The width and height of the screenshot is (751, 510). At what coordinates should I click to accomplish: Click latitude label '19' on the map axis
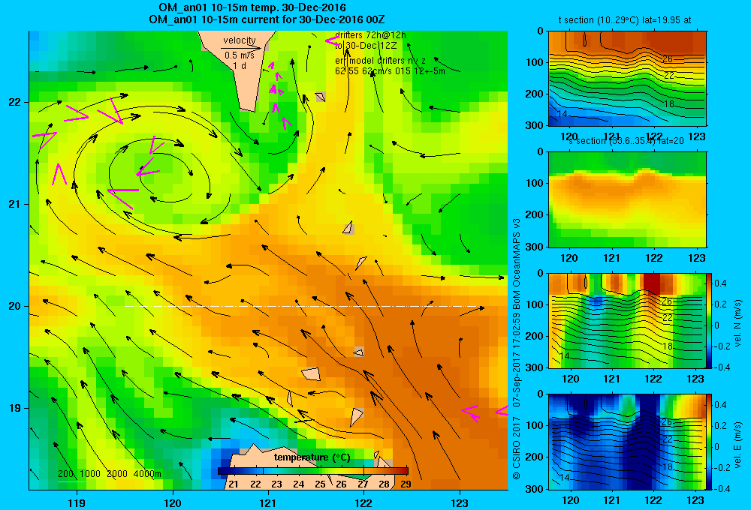(x=15, y=408)
